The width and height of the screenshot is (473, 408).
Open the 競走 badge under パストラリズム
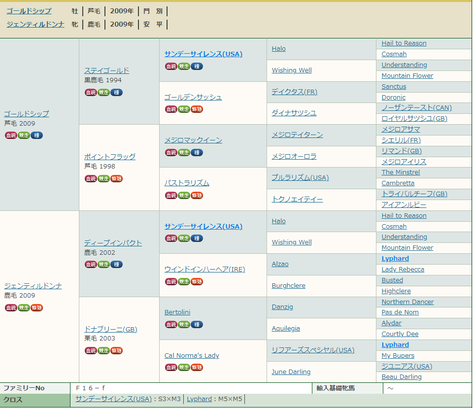[x=184, y=196]
